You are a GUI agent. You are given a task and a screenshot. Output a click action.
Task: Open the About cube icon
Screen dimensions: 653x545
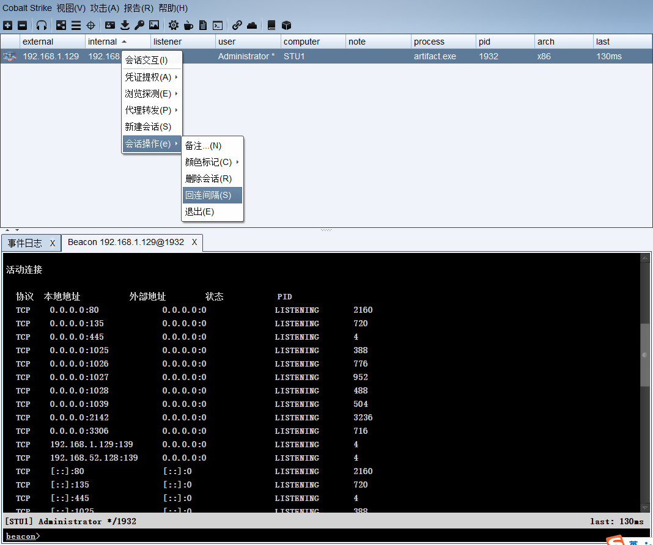(286, 26)
